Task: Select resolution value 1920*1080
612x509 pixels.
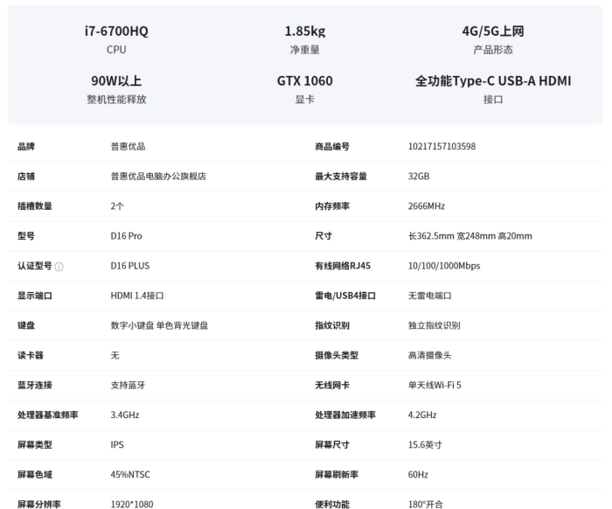Action: (132, 505)
